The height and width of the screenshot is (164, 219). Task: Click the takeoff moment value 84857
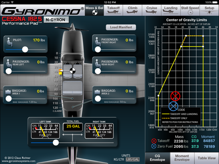point(209,141)
